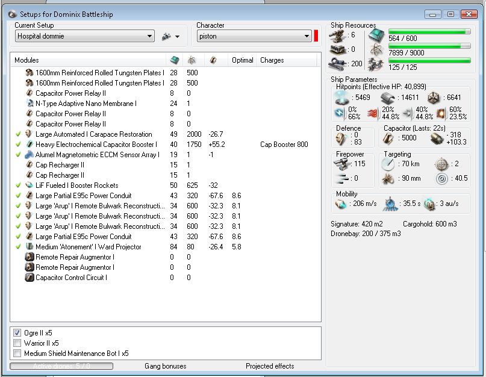This screenshot has width=486, height=377.
Task: Click the drone bandwidth icon beside 125 / 125
Action: coord(376,64)
